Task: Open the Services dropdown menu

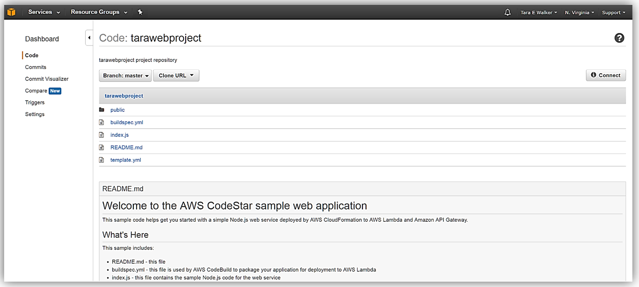Action: (44, 12)
